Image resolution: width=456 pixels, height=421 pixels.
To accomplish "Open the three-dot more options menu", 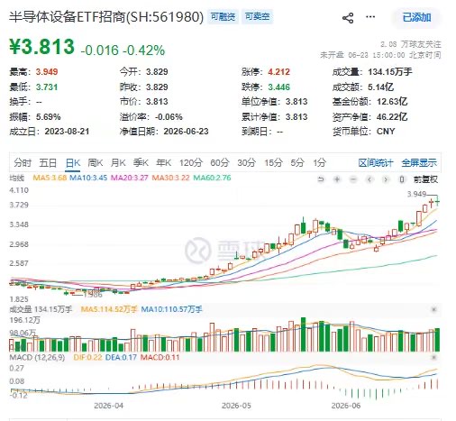I will point(370,17).
